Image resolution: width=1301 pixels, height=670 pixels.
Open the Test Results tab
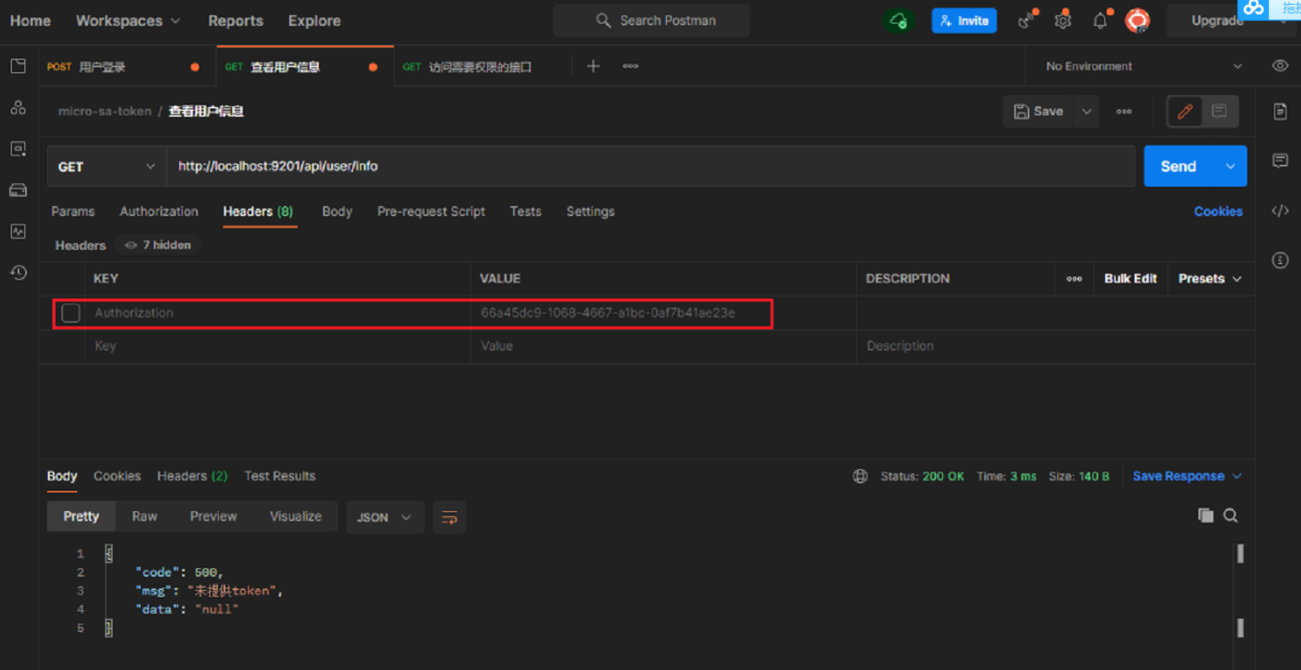280,476
